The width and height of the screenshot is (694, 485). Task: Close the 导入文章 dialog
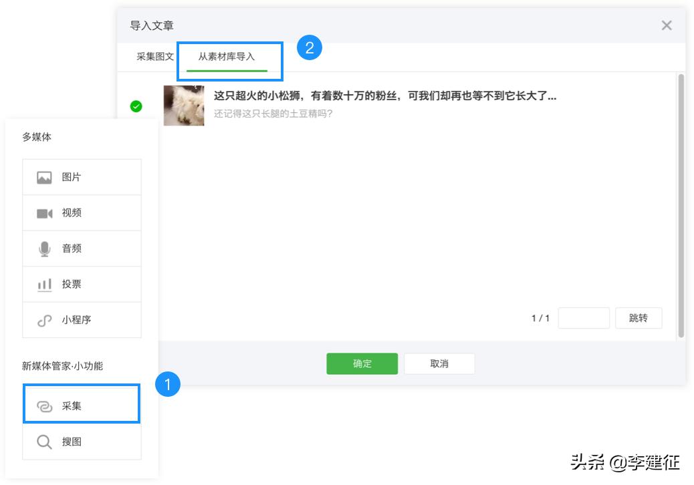click(667, 25)
